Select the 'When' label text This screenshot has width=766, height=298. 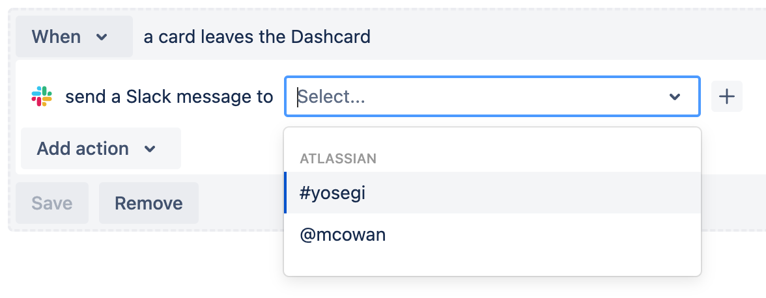[56, 37]
